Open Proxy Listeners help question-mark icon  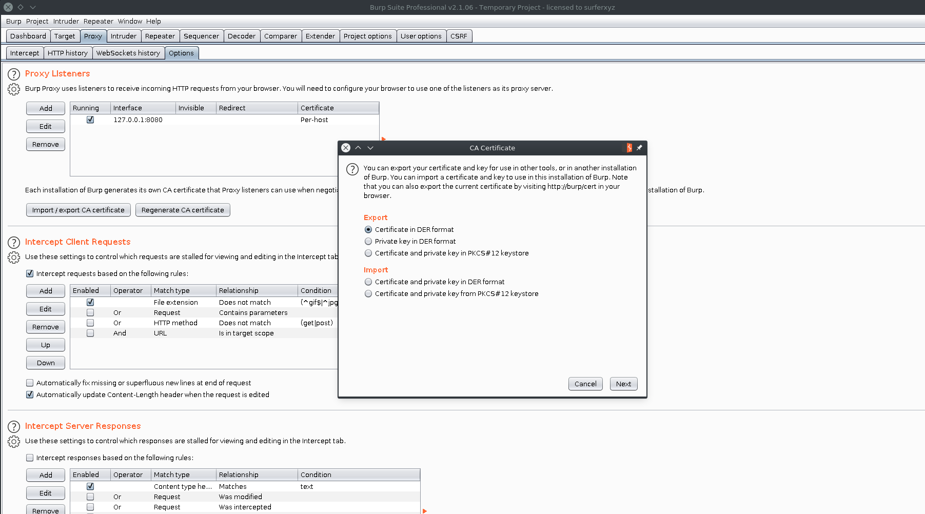pos(14,74)
